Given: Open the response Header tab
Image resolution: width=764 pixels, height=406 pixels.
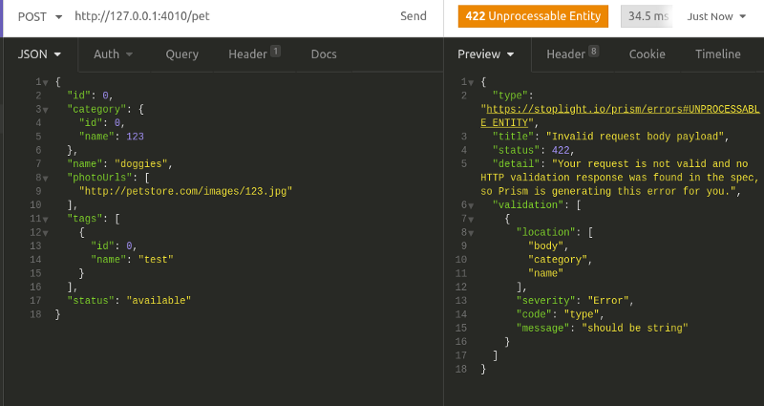Looking at the screenshot, I should pos(572,54).
